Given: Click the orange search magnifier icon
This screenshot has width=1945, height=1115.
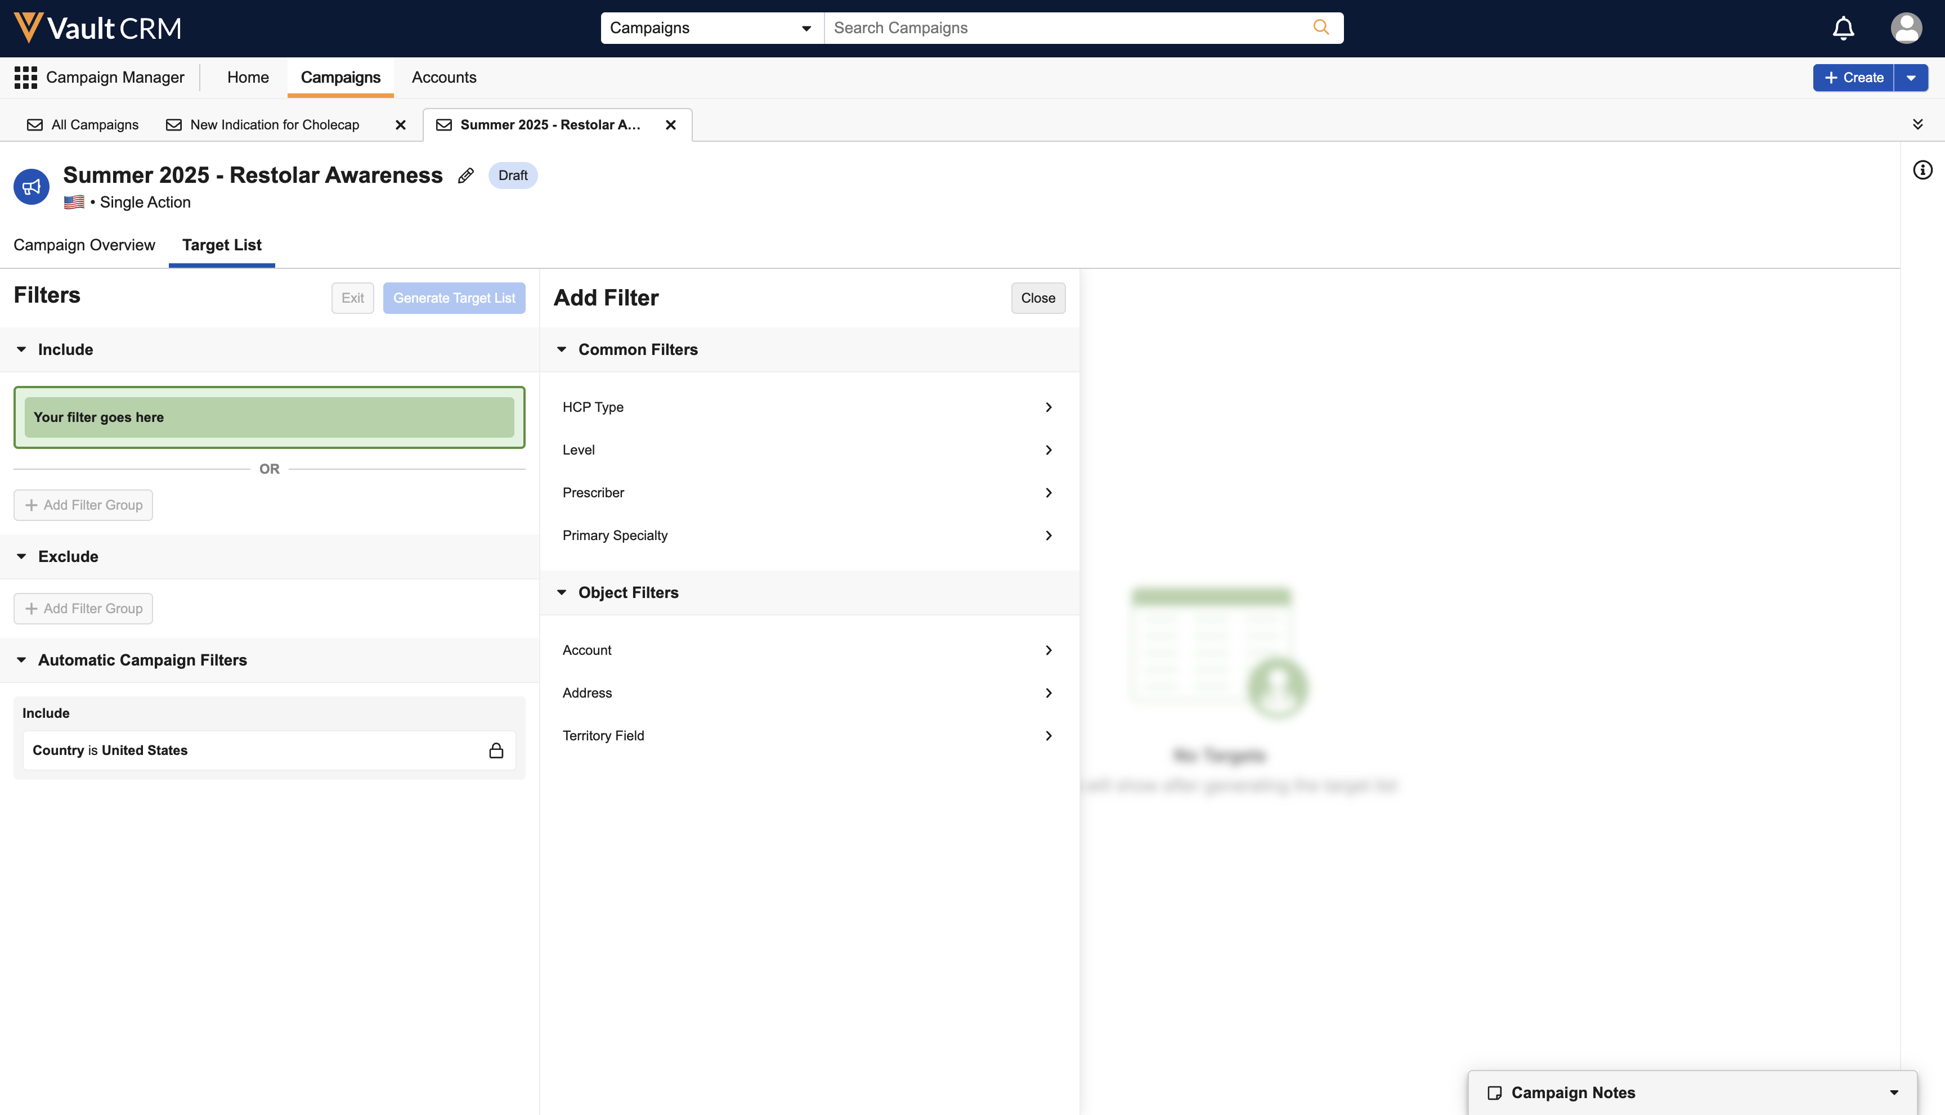Looking at the screenshot, I should 1321,28.
